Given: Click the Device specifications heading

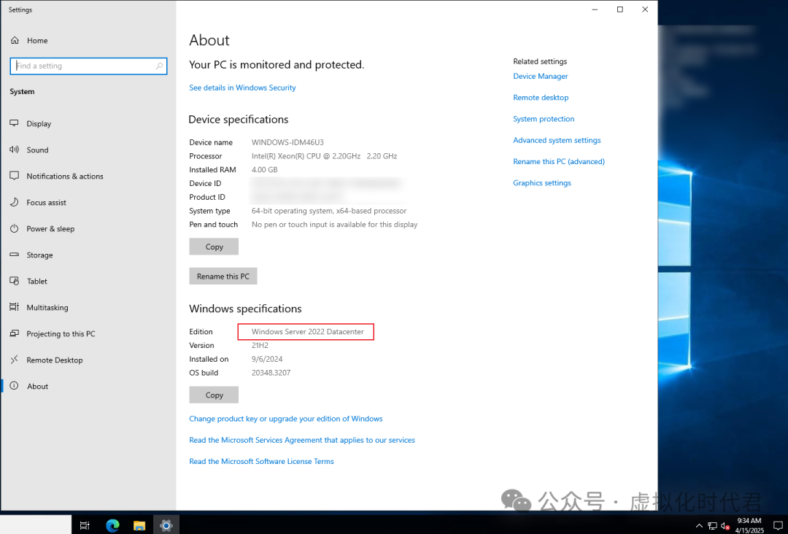Looking at the screenshot, I should 238,119.
